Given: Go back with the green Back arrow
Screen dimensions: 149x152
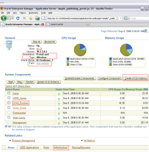Looking at the screenshot, I should coord(4,18).
